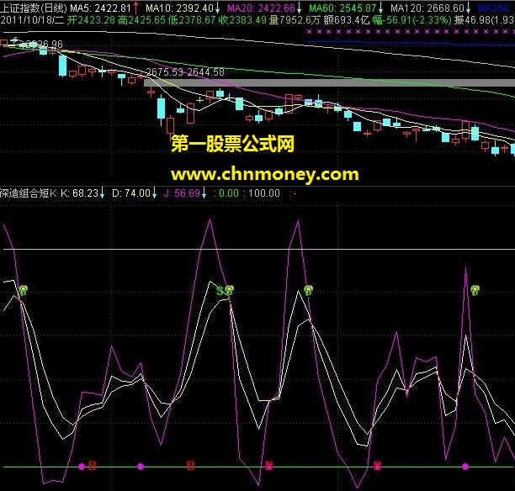Click the down arrow after MA10 value

(x=218, y=8)
